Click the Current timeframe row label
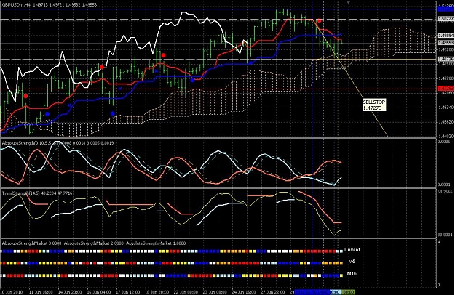 [x=352, y=249]
